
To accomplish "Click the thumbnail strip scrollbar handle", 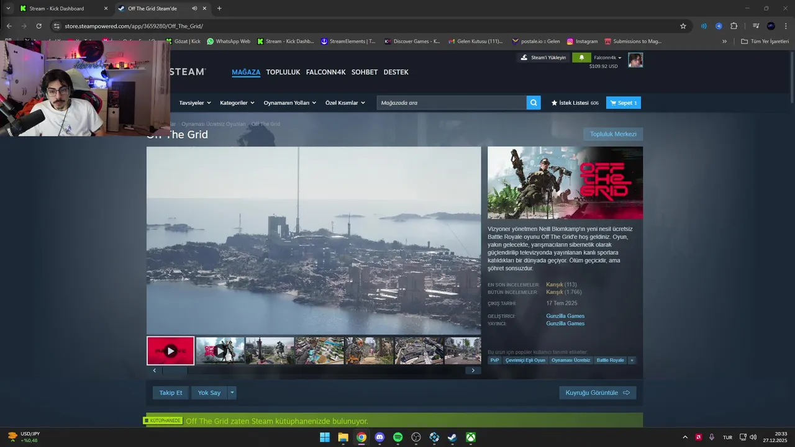I will coord(175,371).
